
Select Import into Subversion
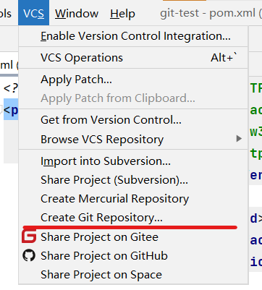tap(133, 161)
